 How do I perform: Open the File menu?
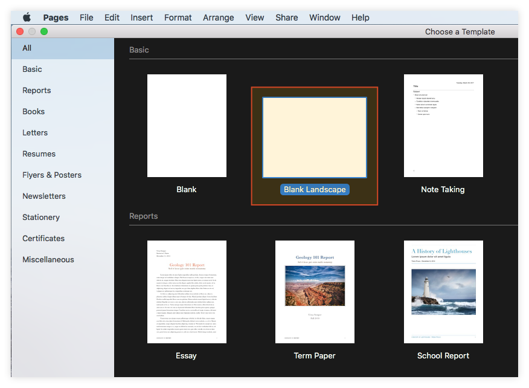coord(86,18)
